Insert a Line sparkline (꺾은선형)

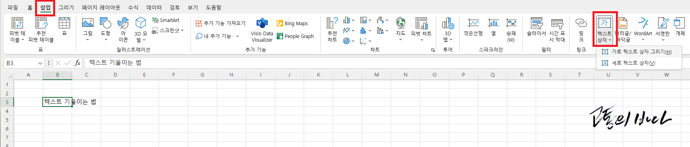click(473, 26)
